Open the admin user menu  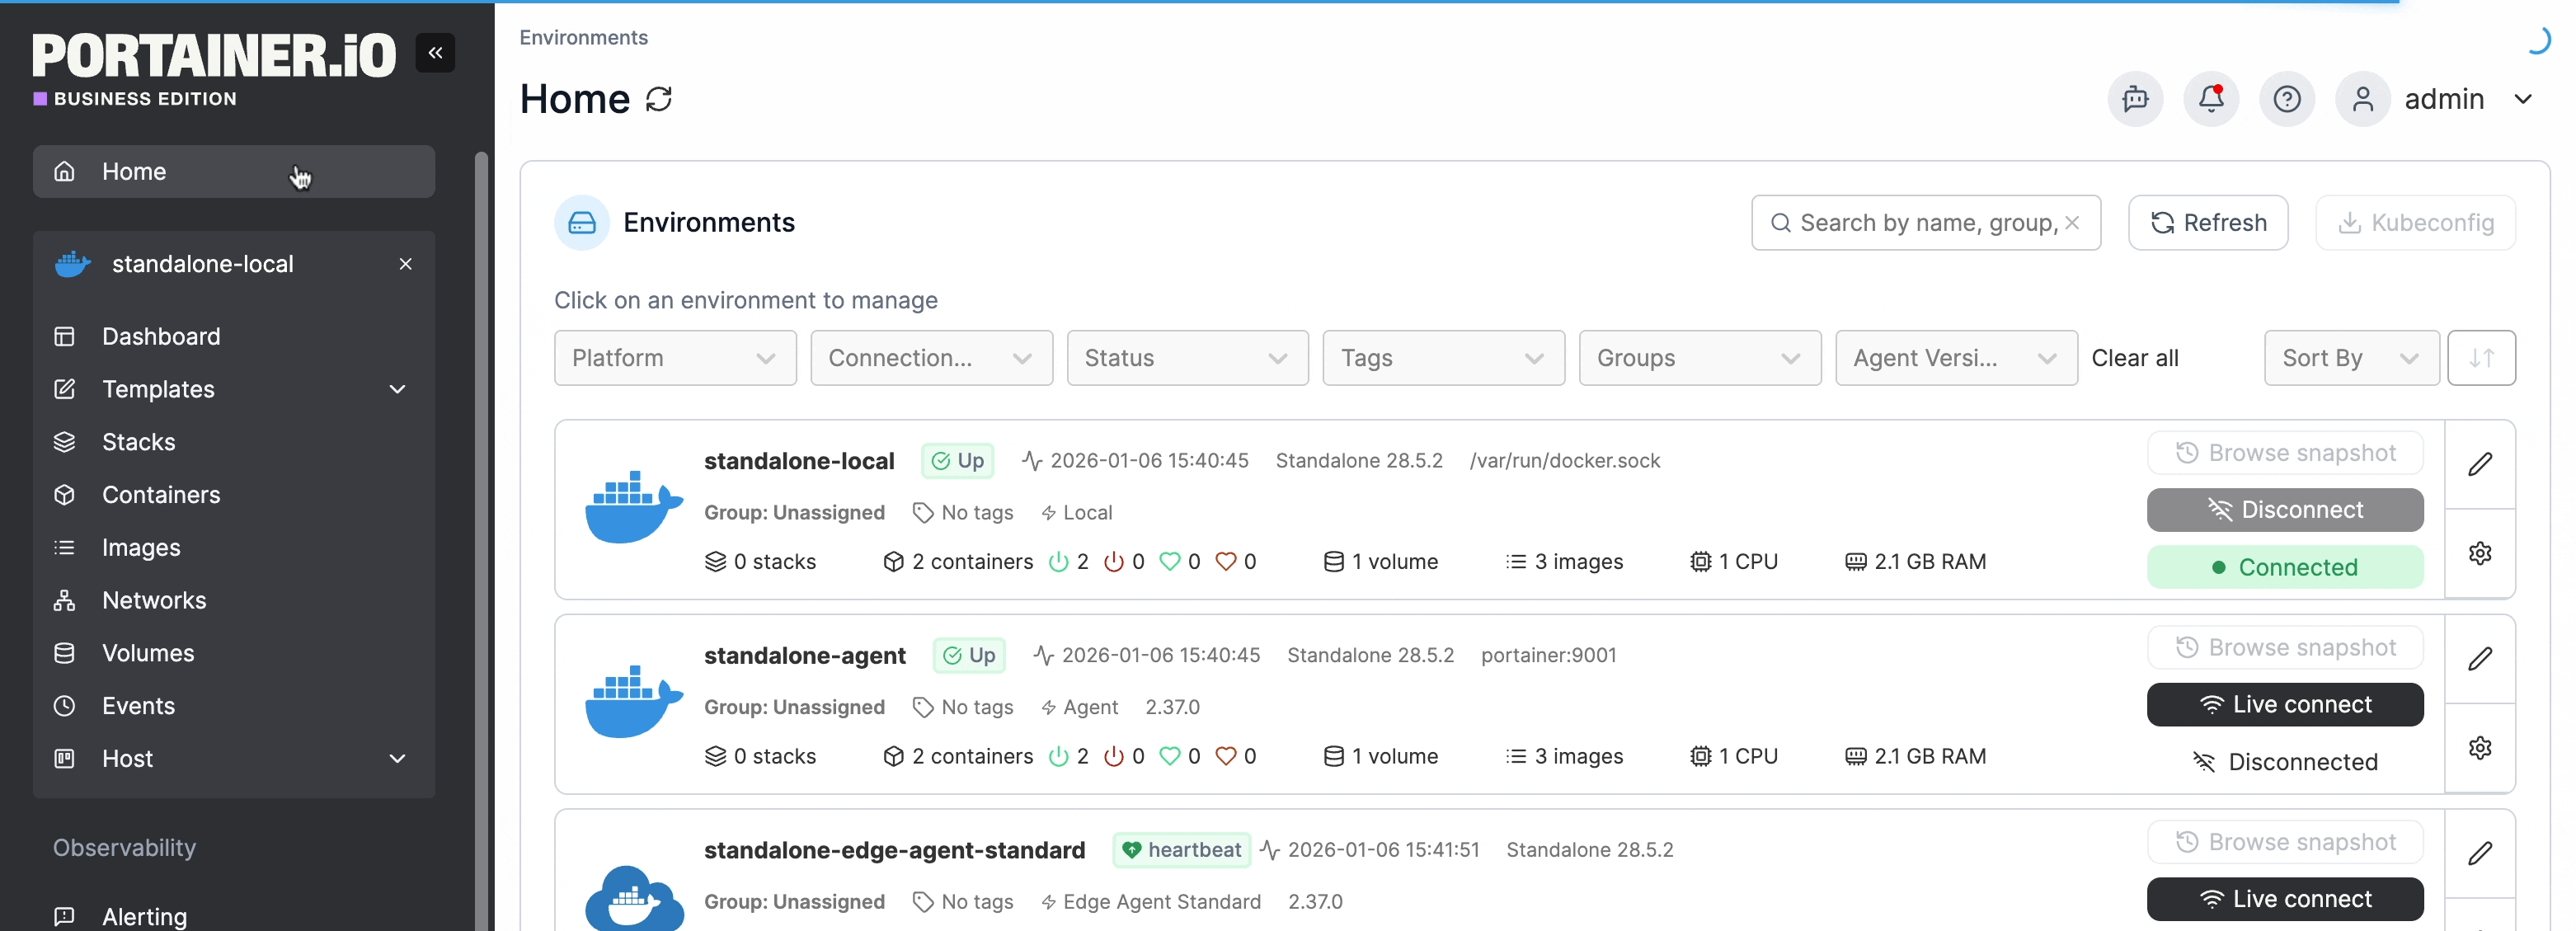2444,99
